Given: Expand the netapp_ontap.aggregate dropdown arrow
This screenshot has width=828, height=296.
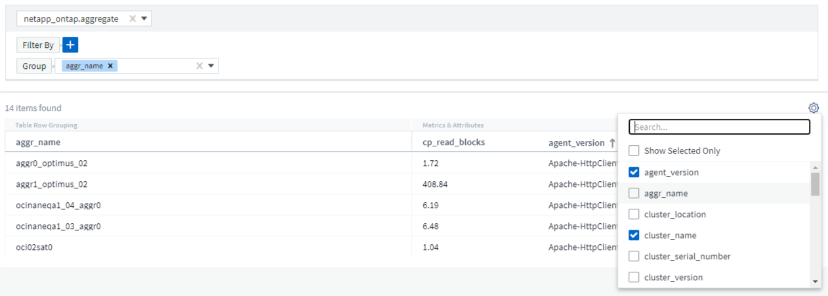Looking at the screenshot, I should pos(144,19).
